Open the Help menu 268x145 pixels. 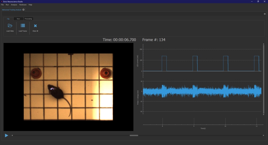30,5
